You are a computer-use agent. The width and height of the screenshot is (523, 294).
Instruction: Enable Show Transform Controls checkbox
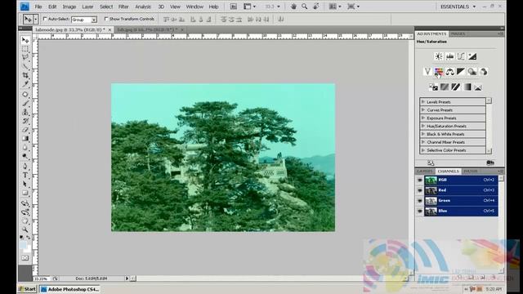pyautogui.click(x=106, y=19)
